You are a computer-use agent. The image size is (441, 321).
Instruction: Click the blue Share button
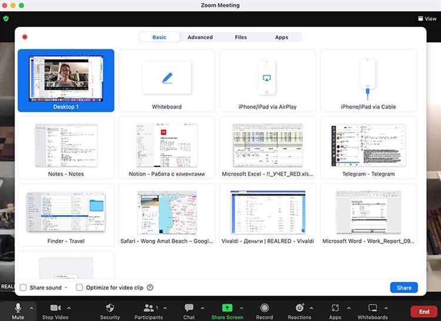404,287
